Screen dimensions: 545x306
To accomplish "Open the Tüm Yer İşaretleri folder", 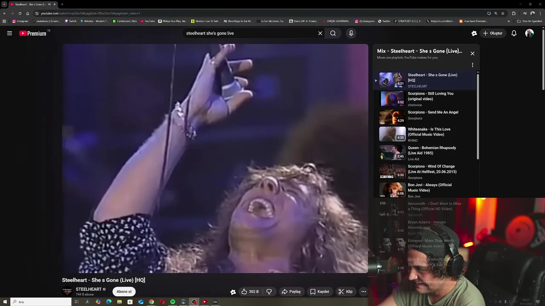I will coord(529,21).
